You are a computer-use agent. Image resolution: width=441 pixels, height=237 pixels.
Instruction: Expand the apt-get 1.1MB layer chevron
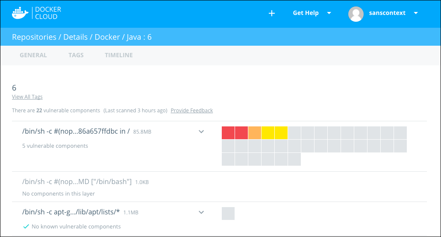pos(202,212)
